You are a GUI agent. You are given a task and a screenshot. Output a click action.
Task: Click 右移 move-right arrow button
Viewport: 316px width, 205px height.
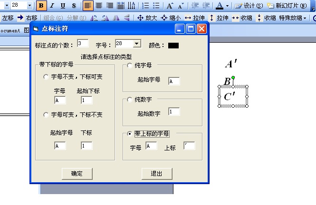(x=28, y=18)
